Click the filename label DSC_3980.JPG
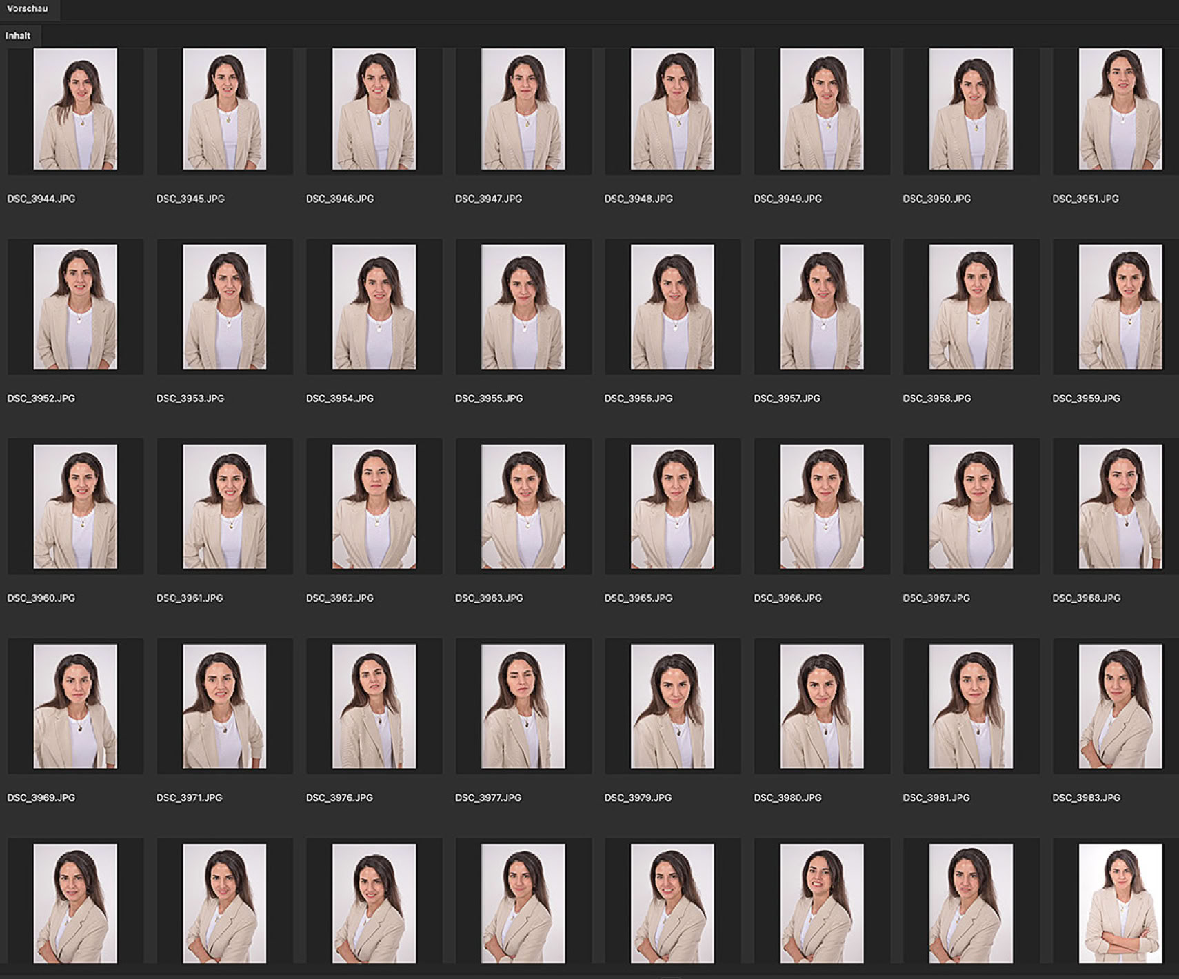Viewport: 1179px width, 979px height. [787, 798]
